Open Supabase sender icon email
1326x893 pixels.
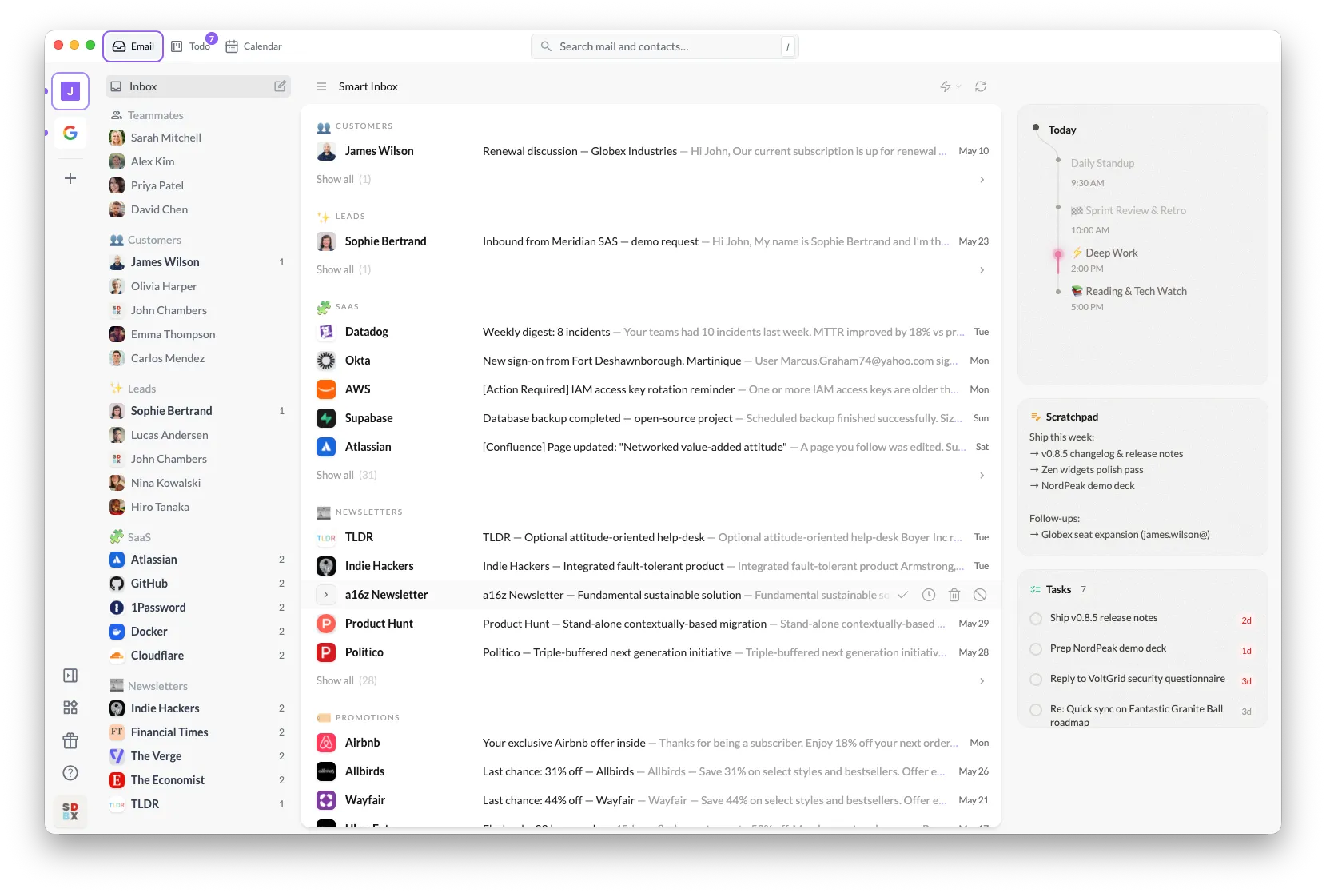pos(326,418)
